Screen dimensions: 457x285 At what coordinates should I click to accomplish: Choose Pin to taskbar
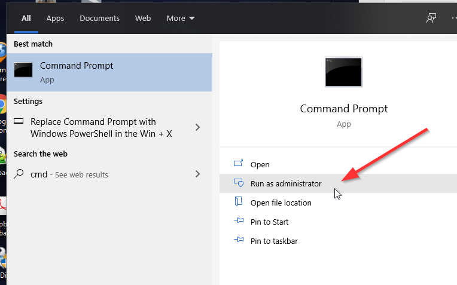coord(338,241)
